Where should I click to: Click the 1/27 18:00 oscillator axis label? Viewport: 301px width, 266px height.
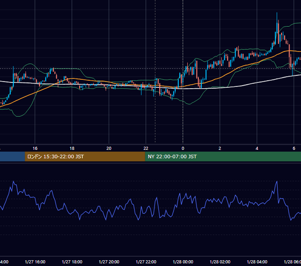tap(72, 262)
